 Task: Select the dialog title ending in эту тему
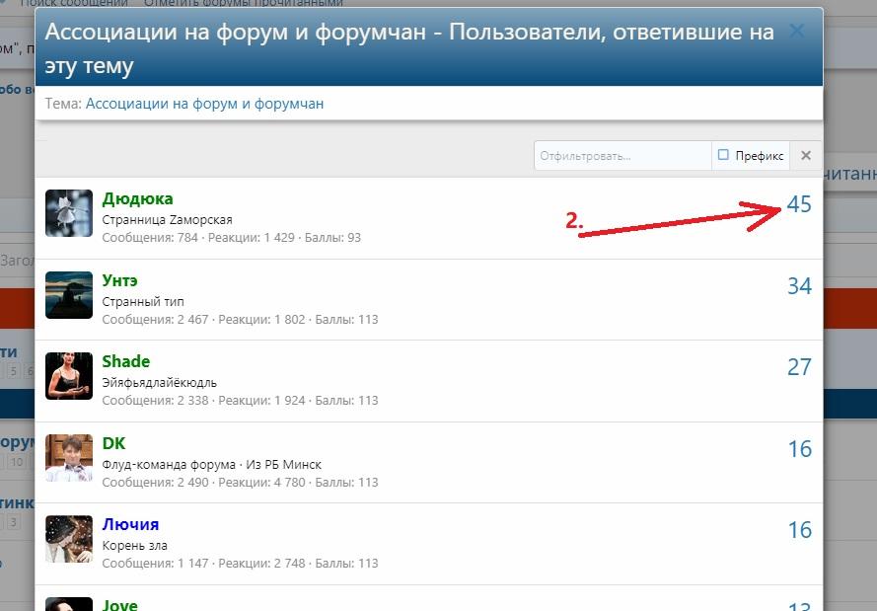point(409,48)
